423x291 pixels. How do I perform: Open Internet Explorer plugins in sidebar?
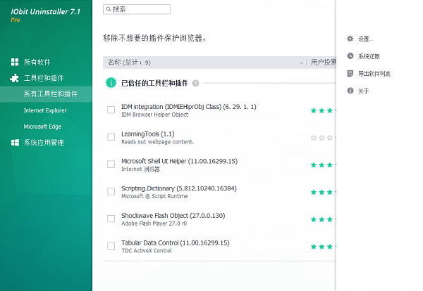45,110
